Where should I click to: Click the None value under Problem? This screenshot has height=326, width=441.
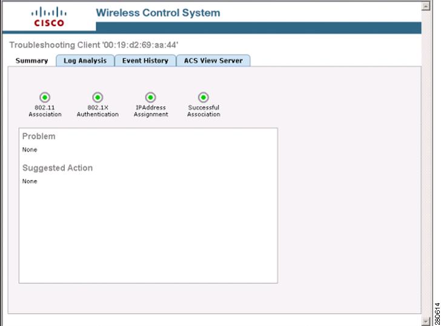click(x=30, y=150)
